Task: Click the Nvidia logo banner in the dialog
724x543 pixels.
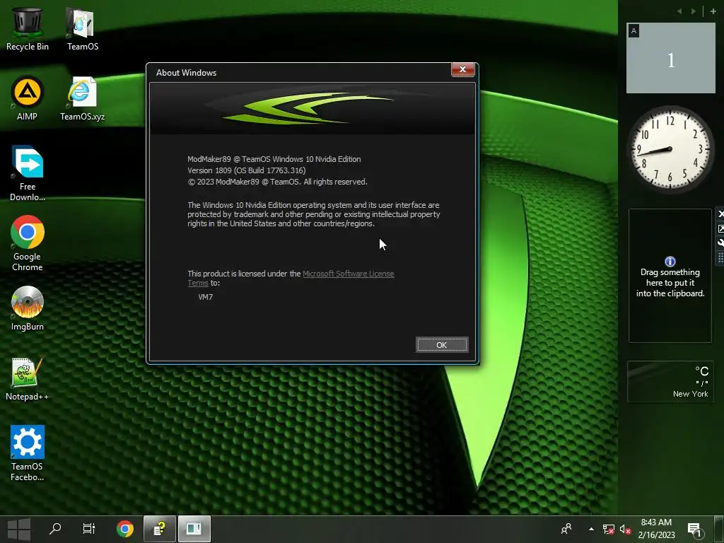Action: [x=313, y=109]
